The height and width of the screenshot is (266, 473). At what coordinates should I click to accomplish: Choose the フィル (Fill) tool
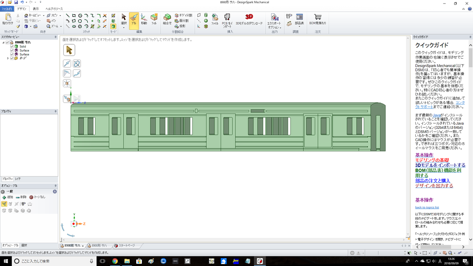(x=154, y=19)
